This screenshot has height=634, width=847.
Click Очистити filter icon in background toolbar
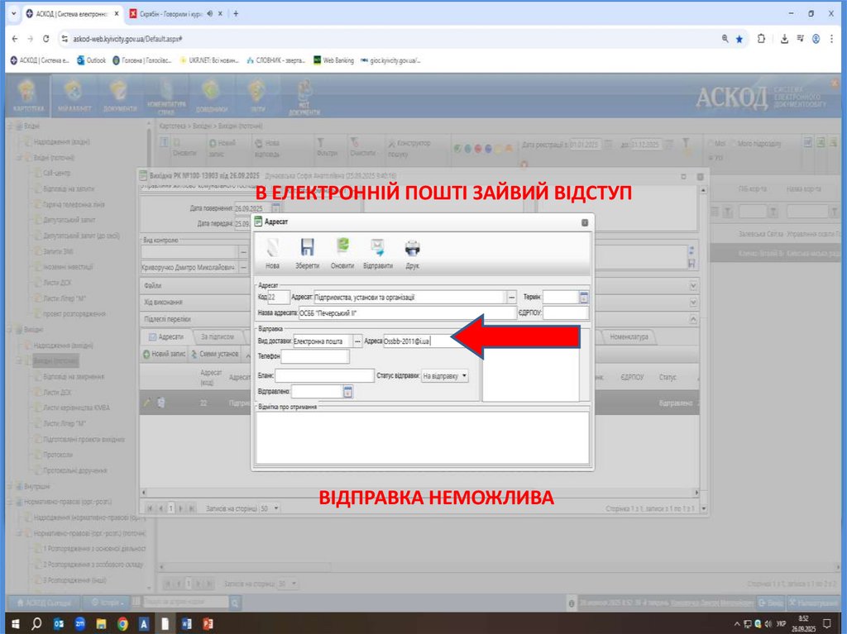point(362,147)
